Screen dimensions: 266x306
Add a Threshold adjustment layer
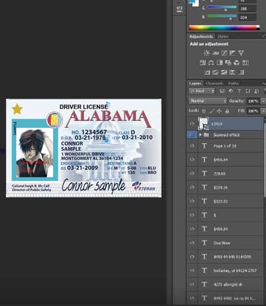pyautogui.click(x=224, y=72)
